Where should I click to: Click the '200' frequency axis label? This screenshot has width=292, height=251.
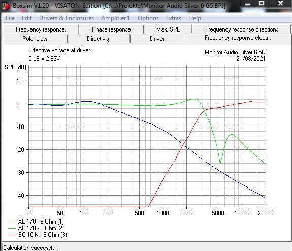[108, 213]
